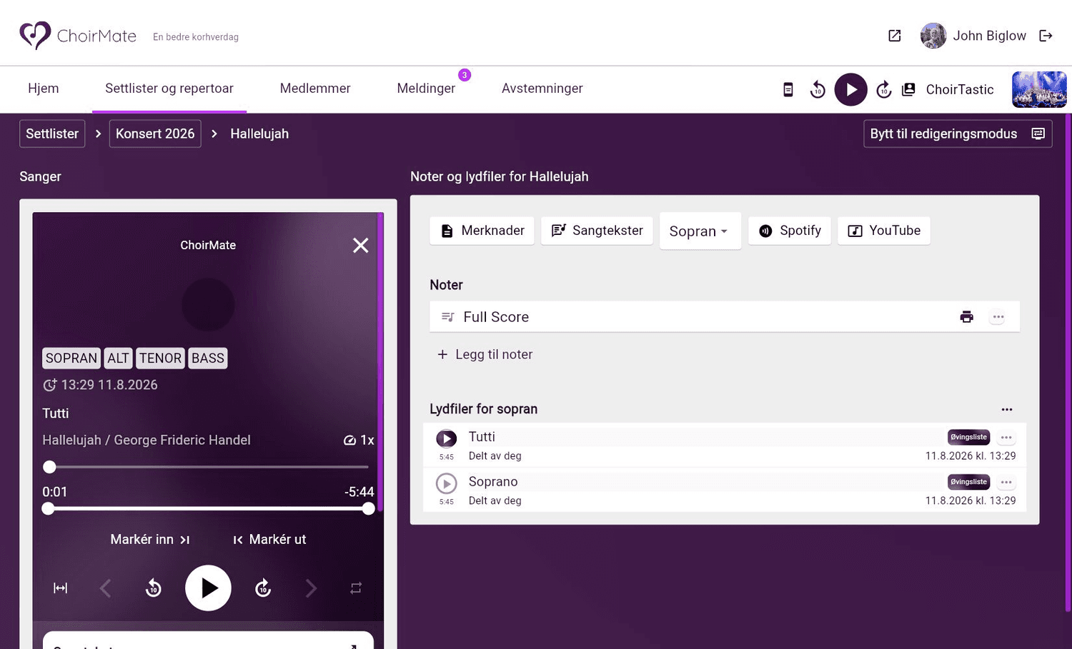
Task: Rewind 10 seconds in top player bar
Action: click(818, 89)
